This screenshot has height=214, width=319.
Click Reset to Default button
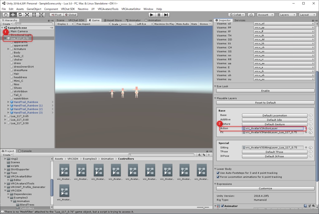point(265,103)
